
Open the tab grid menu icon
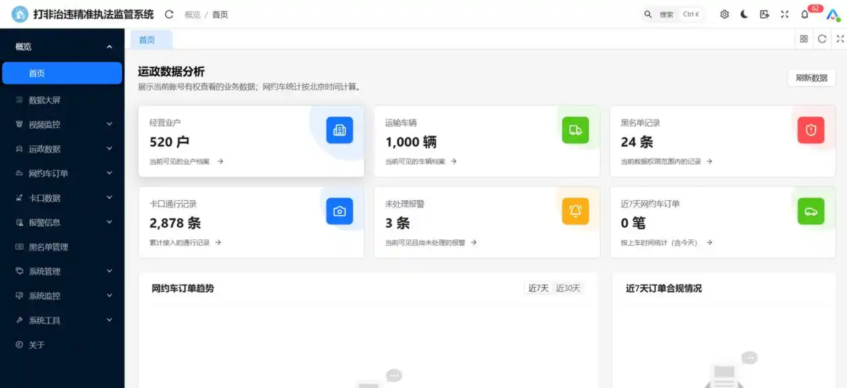pos(804,39)
